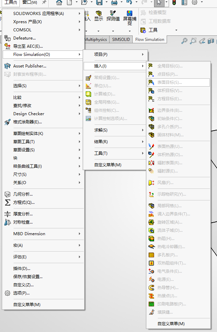This screenshot has height=332, width=217.
Task: Switch to the SIMSOLID tab
Action: [x=121, y=40]
